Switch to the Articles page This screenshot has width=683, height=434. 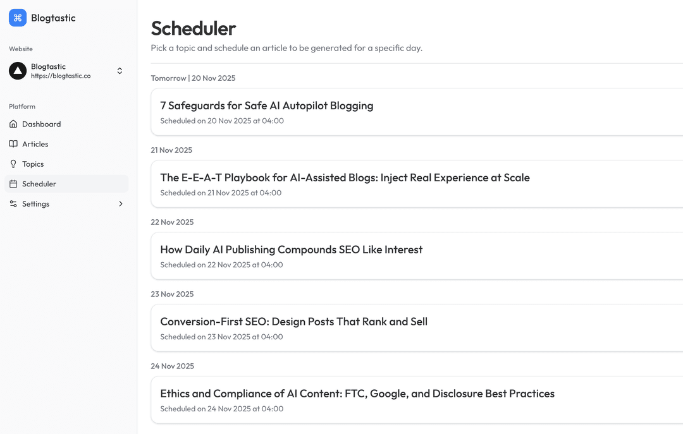coord(37,144)
